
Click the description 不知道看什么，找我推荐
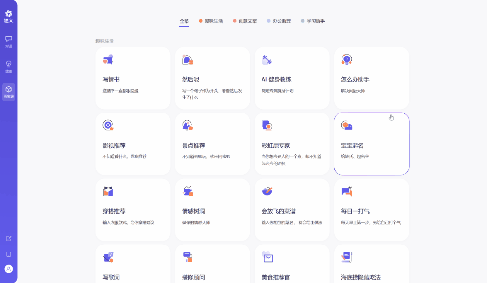125,156
